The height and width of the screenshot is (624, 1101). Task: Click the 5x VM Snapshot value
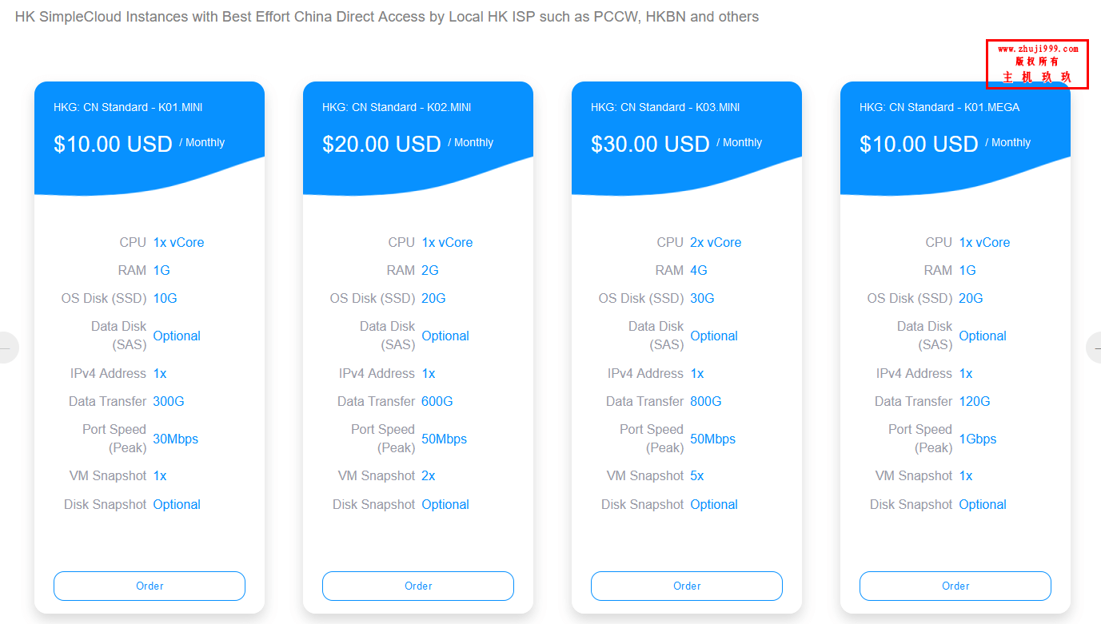(x=697, y=475)
